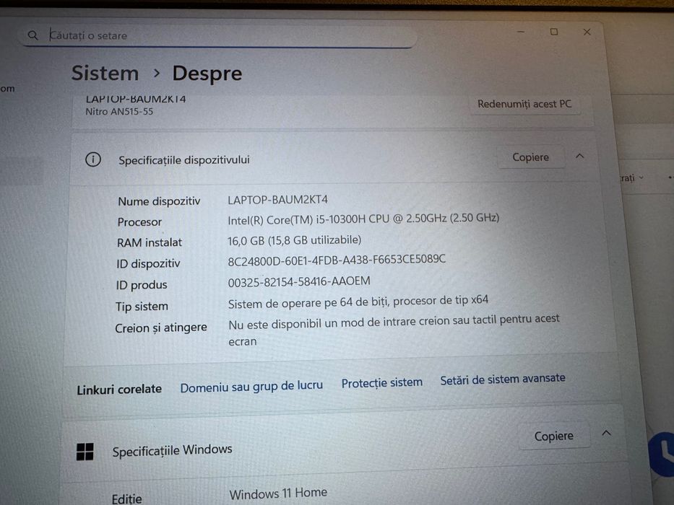The width and height of the screenshot is (674, 505).
Task: Click the 'Nitro AN515-55' model text
Action: tap(119, 112)
